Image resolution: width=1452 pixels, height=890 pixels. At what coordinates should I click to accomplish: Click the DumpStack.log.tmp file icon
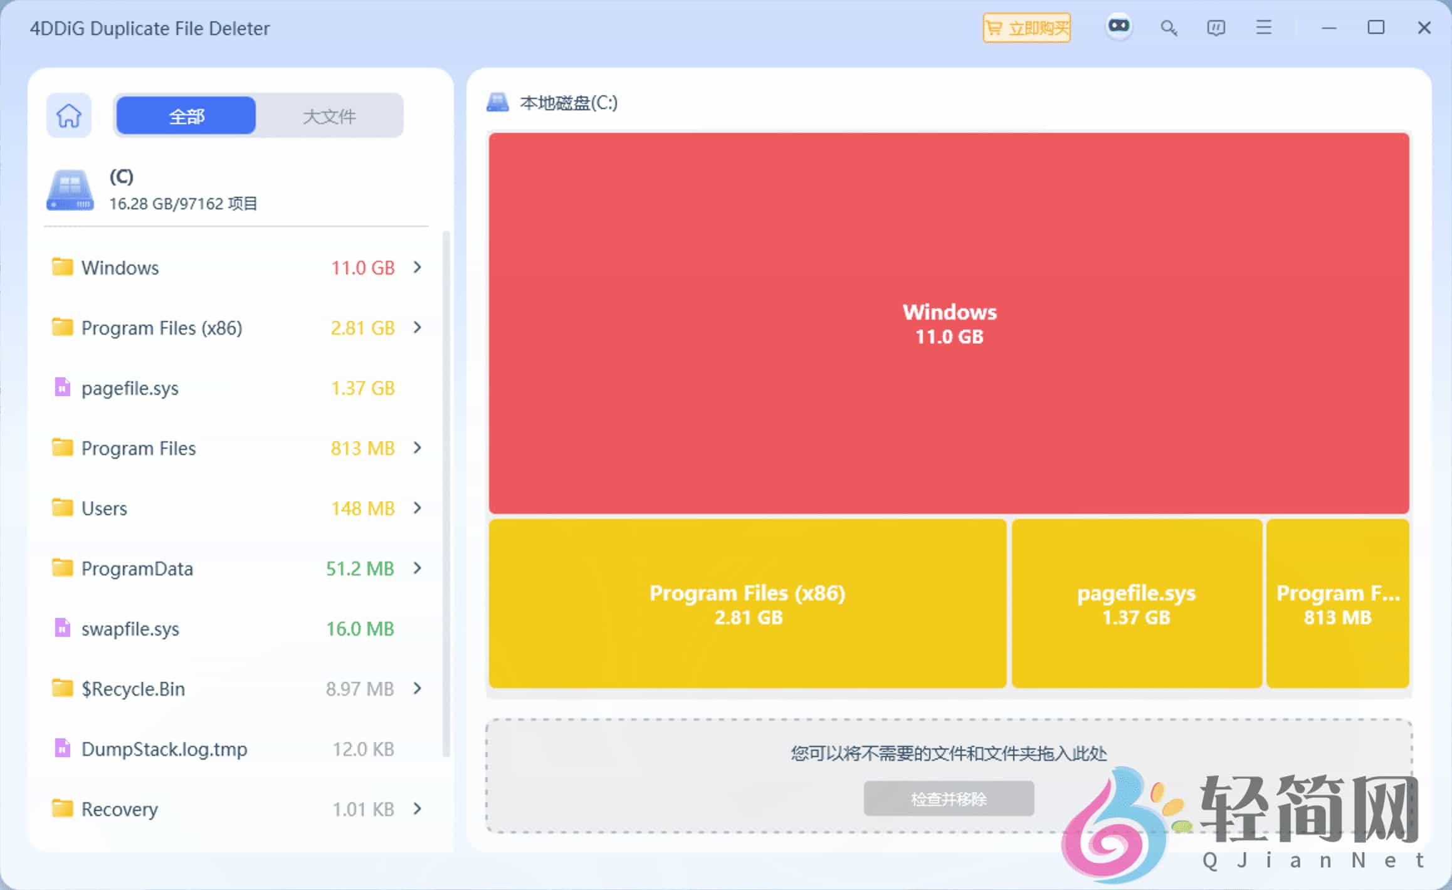62,748
